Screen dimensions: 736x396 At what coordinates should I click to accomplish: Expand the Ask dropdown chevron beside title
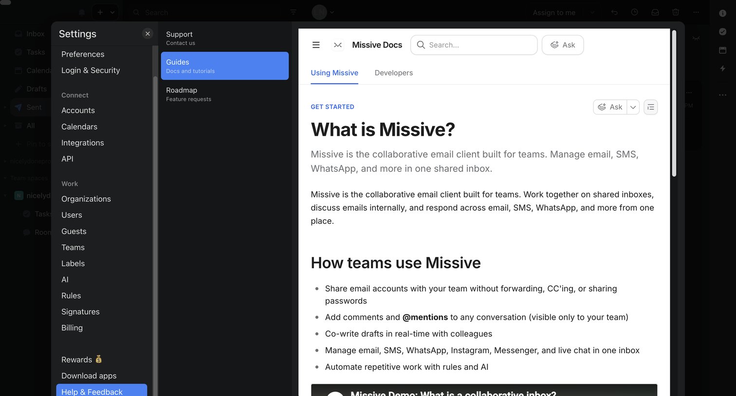pyautogui.click(x=633, y=107)
